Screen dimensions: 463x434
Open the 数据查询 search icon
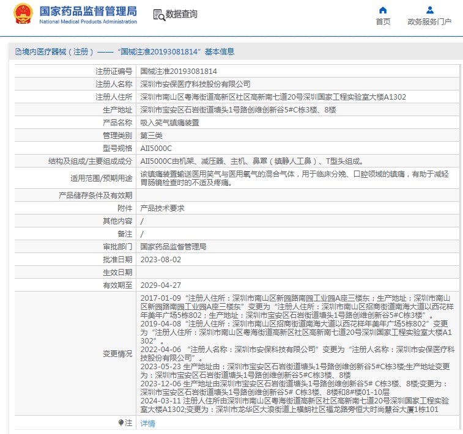click(x=159, y=15)
